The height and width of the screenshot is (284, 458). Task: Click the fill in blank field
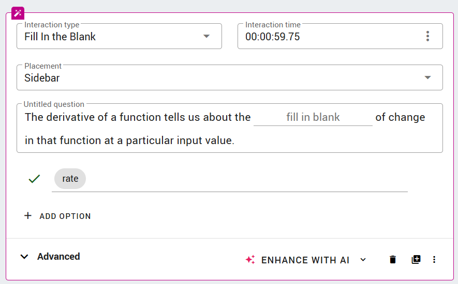point(313,117)
